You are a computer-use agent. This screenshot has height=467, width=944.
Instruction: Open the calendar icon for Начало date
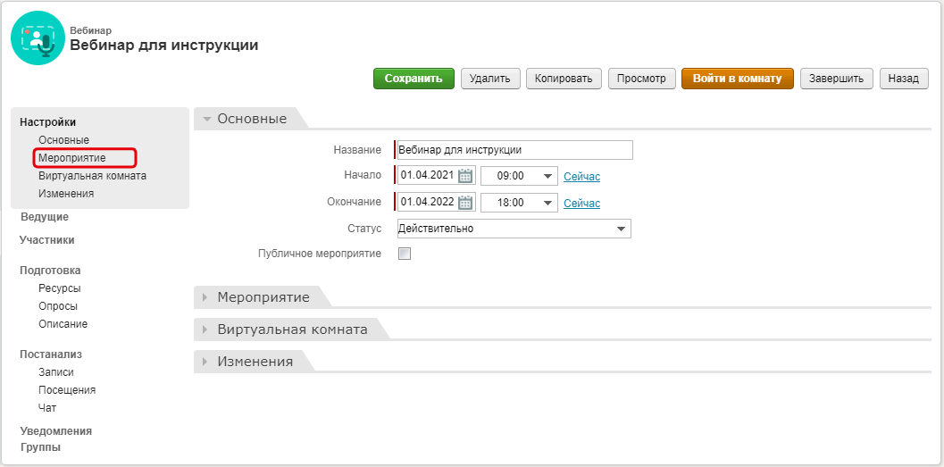click(464, 176)
